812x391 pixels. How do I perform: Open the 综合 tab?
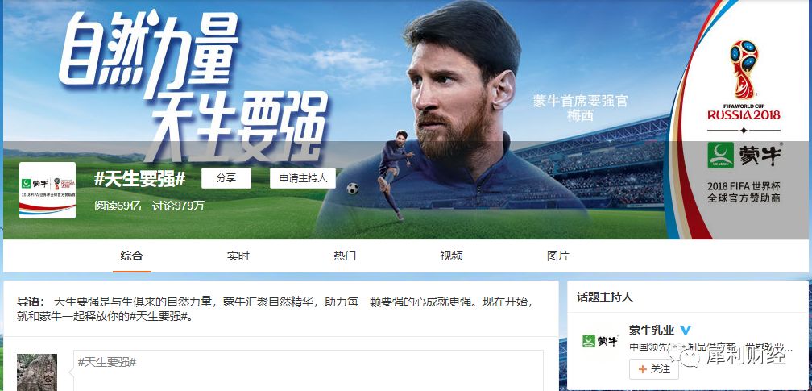click(131, 256)
